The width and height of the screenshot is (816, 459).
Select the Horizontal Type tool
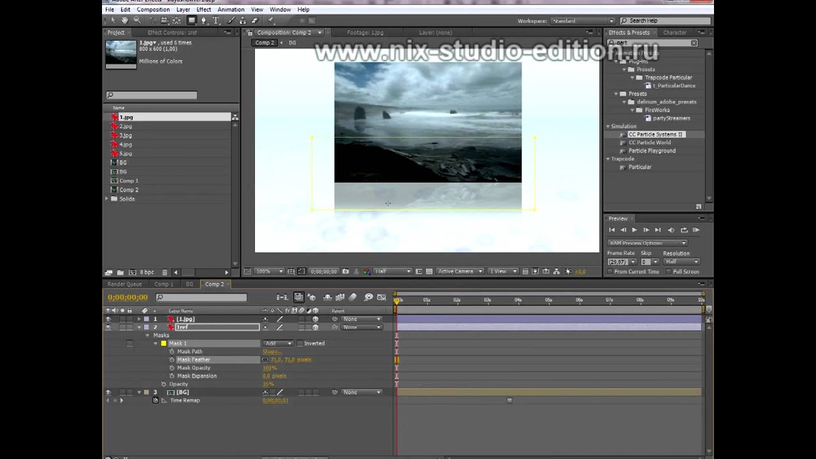tap(215, 20)
